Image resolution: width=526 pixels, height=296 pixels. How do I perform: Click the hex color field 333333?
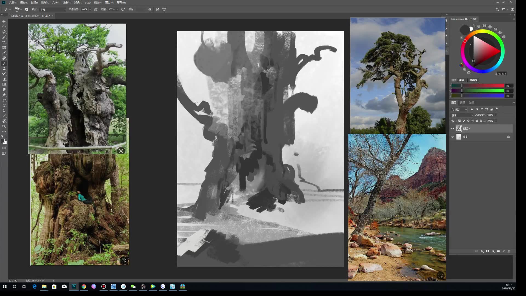tap(501, 73)
